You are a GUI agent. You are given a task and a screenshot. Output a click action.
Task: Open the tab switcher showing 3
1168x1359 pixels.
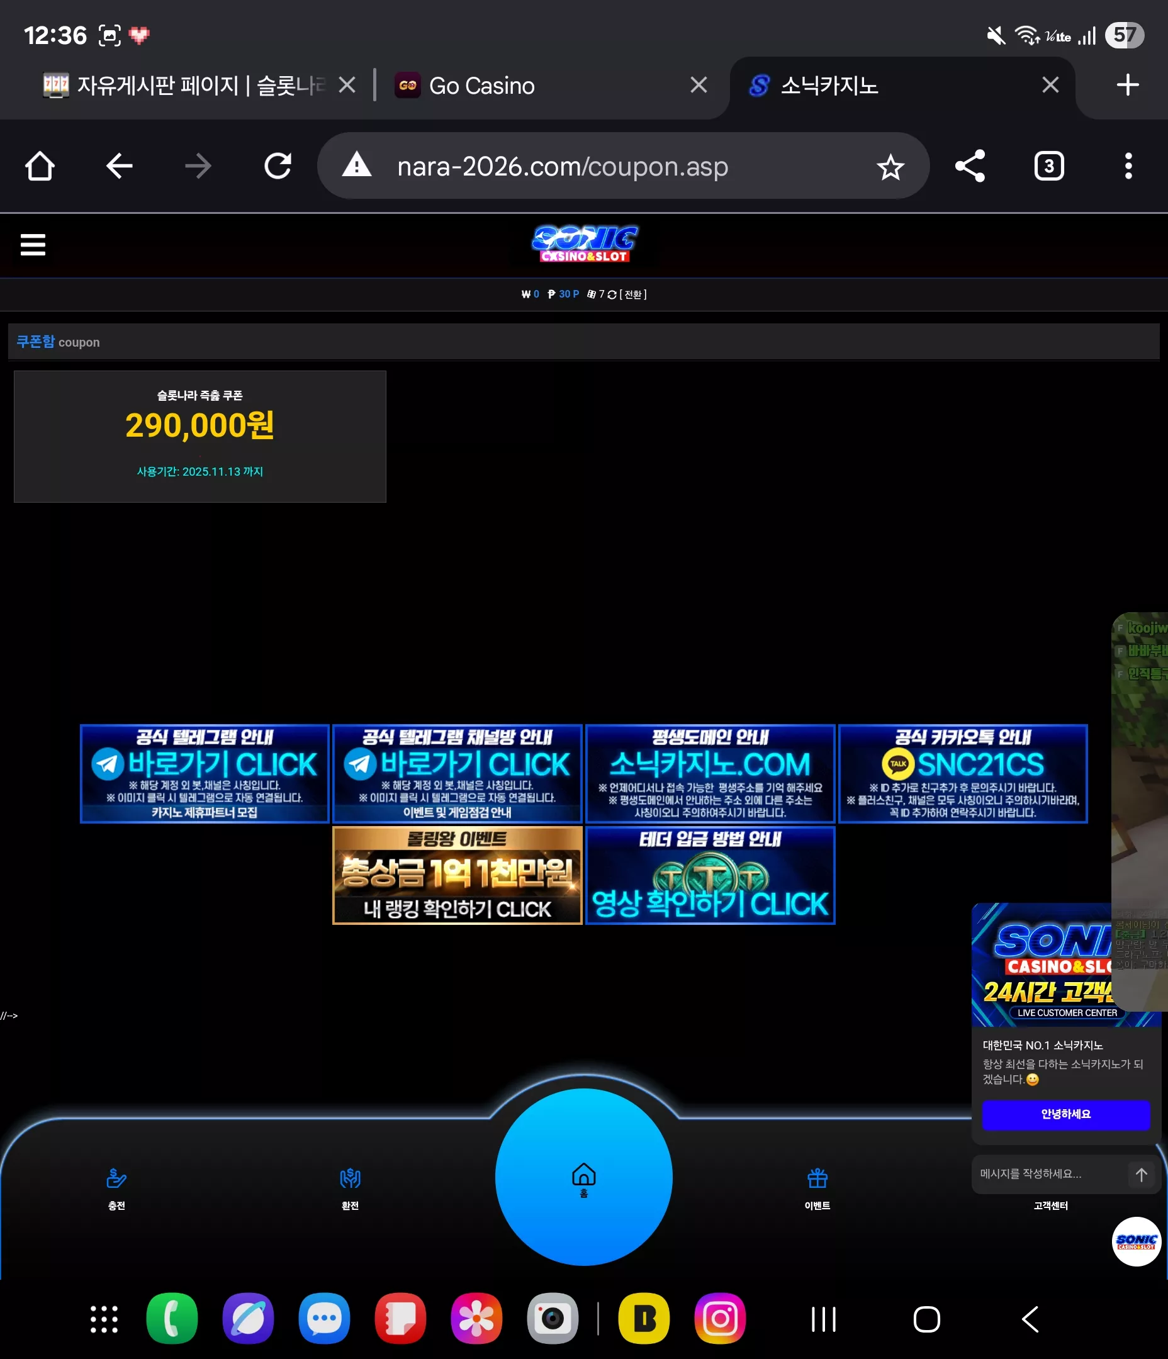point(1048,166)
